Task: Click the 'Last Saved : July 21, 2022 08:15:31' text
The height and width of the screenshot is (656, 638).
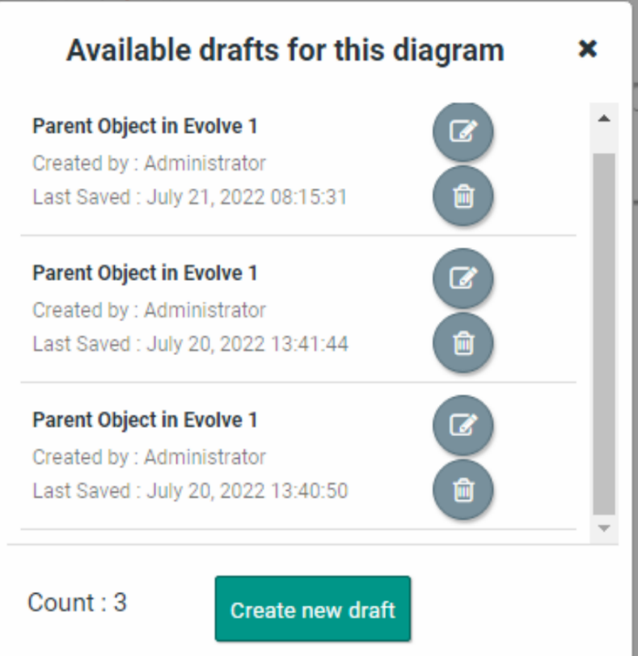Action: tap(190, 197)
